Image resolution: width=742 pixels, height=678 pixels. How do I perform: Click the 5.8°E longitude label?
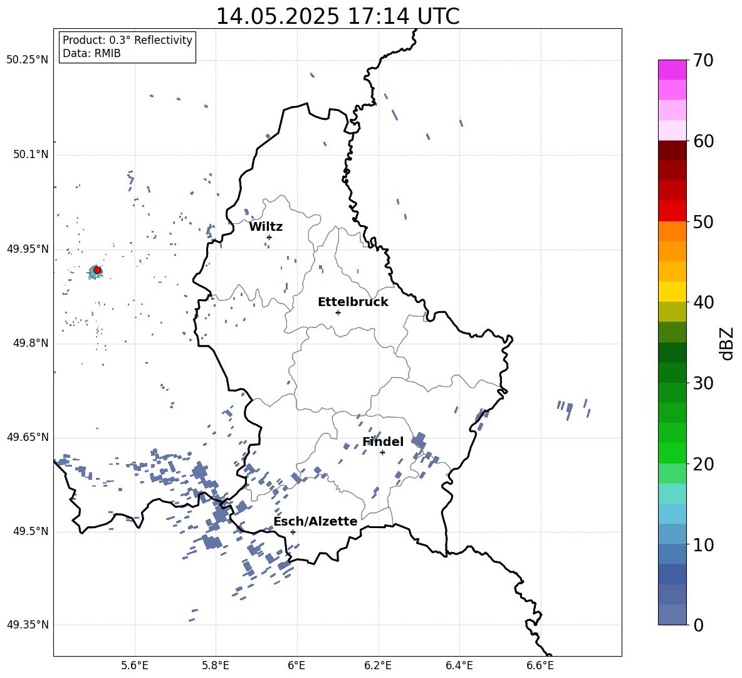[x=216, y=665]
